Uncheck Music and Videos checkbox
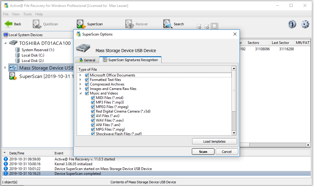This screenshot has height=186, width=314. tap(87, 93)
